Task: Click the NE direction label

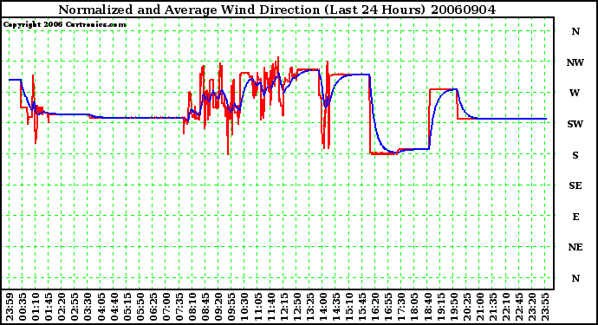Action: coord(575,248)
